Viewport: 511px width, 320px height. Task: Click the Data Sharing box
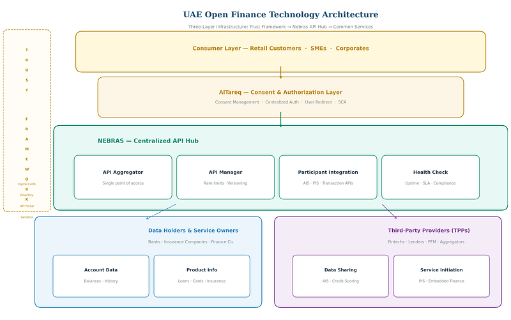coord(340,275)
